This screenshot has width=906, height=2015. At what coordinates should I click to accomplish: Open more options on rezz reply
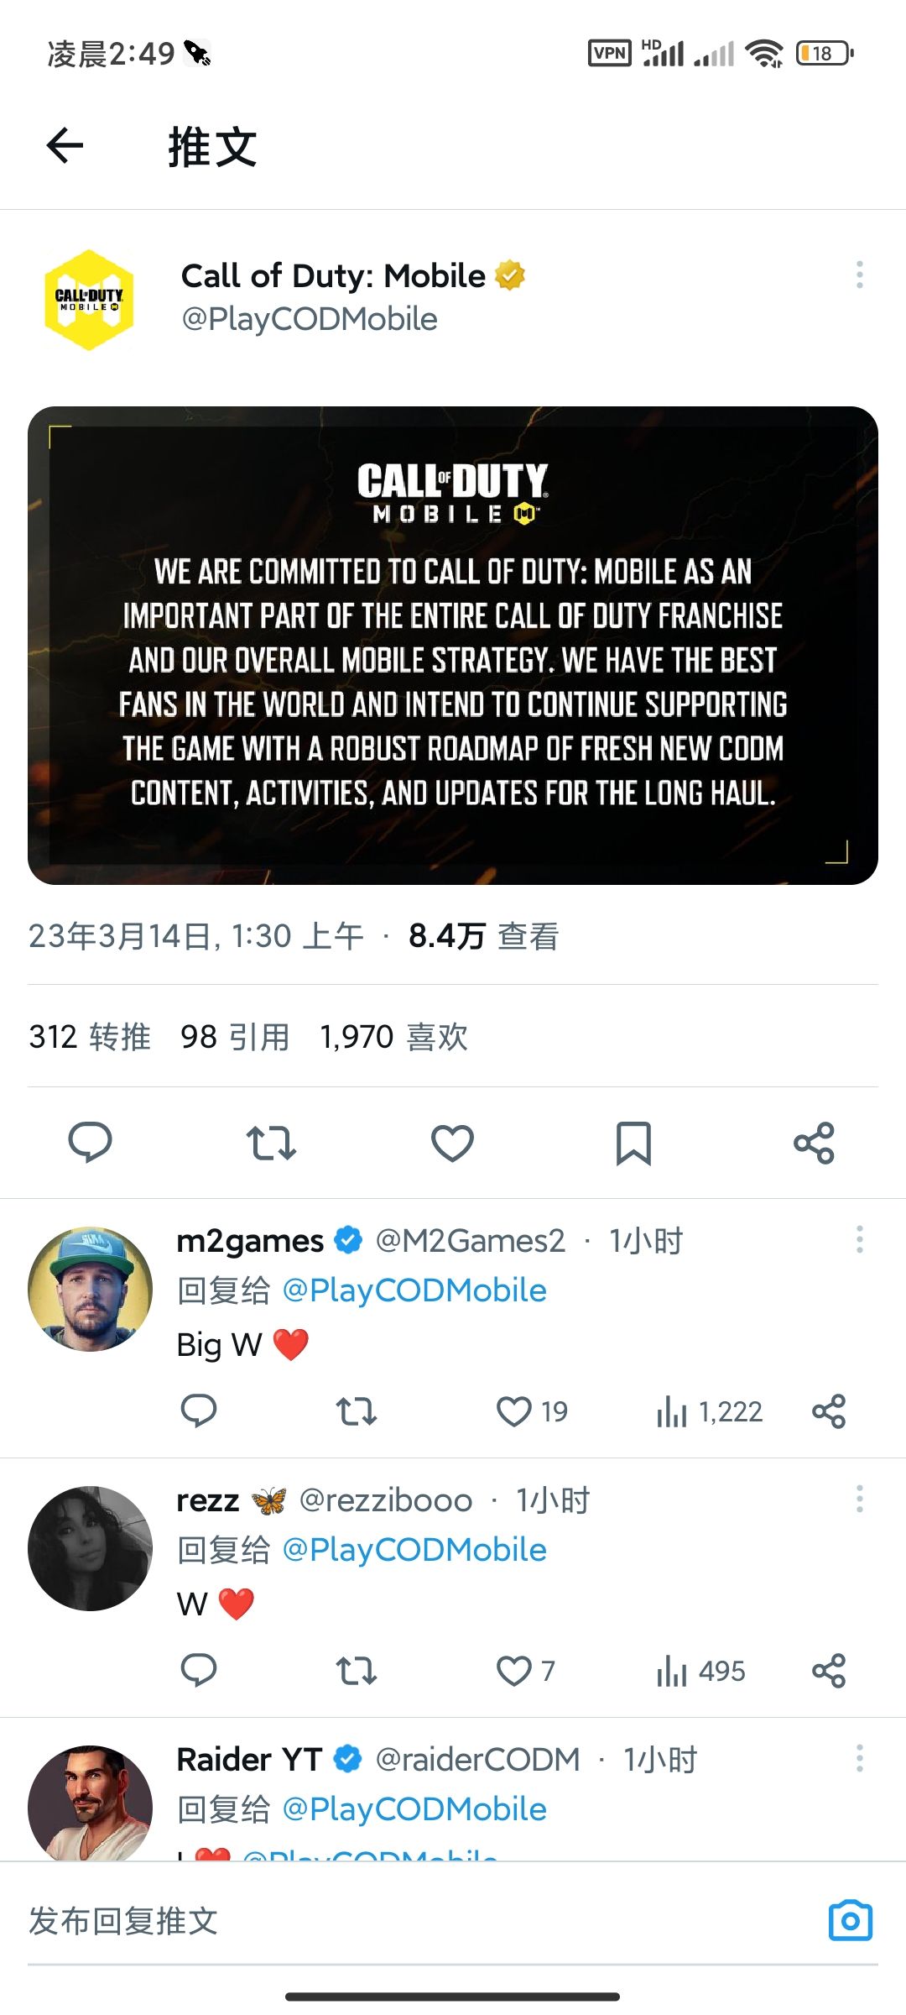[x=859, y=1499]
